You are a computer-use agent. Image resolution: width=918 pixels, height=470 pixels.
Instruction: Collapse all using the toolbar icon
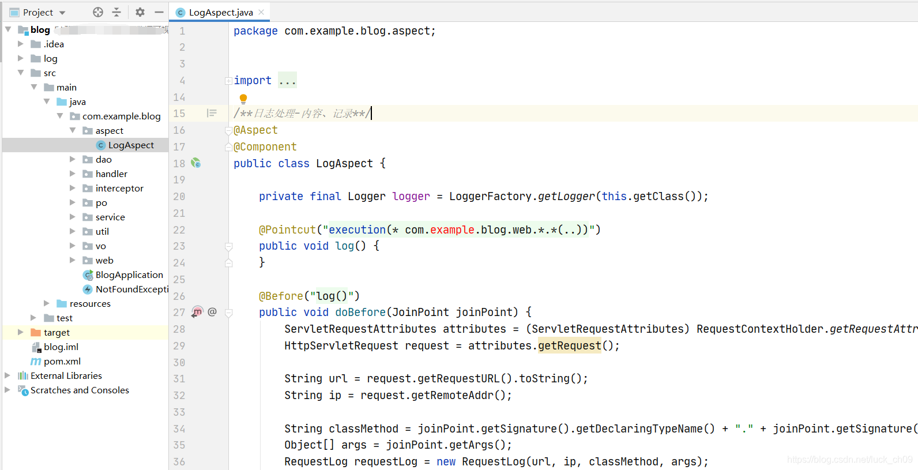click(x=116, y=12)
